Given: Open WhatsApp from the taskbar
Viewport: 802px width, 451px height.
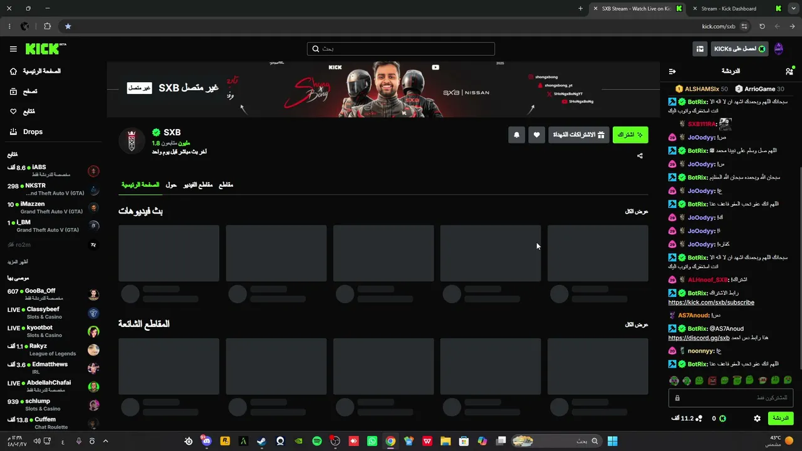Looking at the screenshot, I should click(372, 441).
